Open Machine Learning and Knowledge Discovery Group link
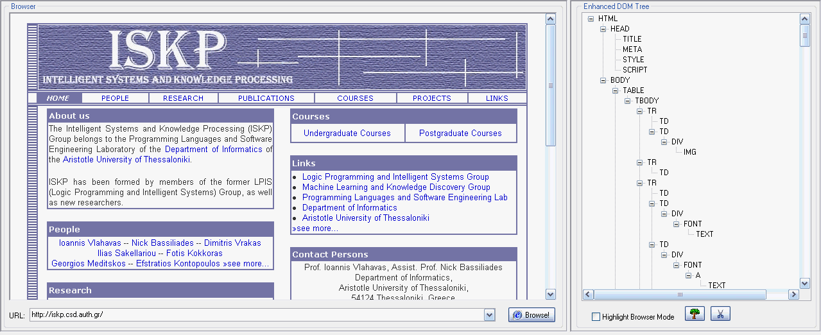Screen dimensions: 821x335 coord(396,187)
